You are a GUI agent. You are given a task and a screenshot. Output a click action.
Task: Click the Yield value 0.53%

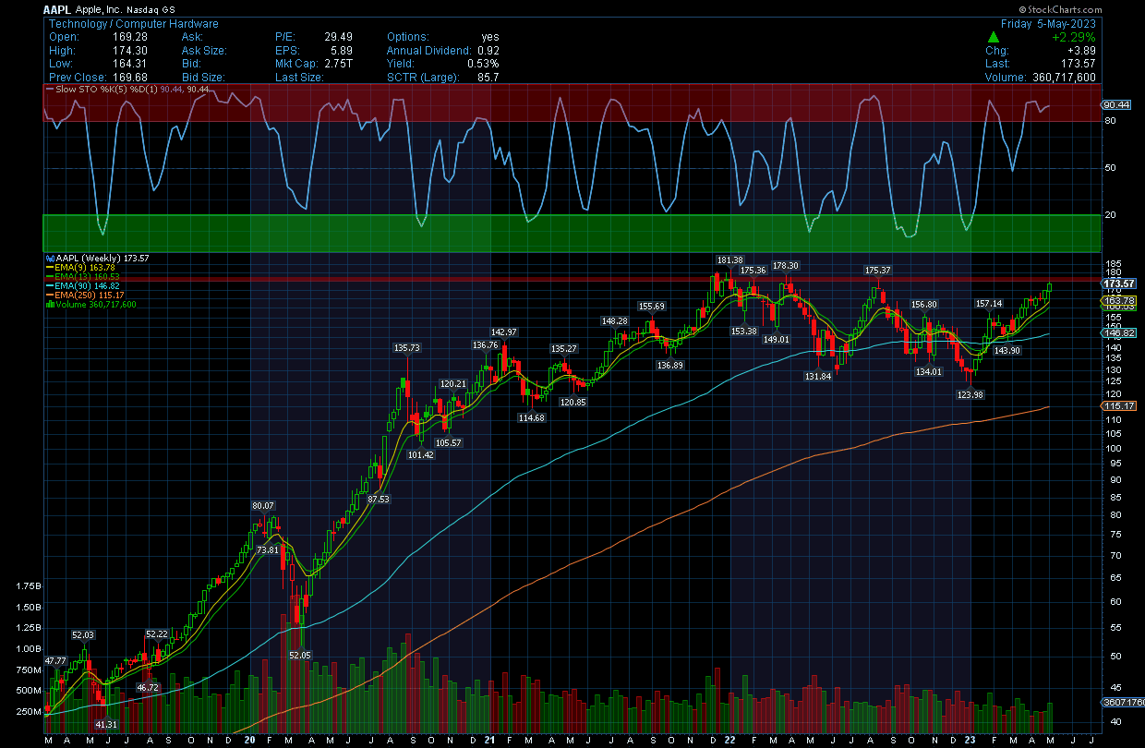coord(482,64)
